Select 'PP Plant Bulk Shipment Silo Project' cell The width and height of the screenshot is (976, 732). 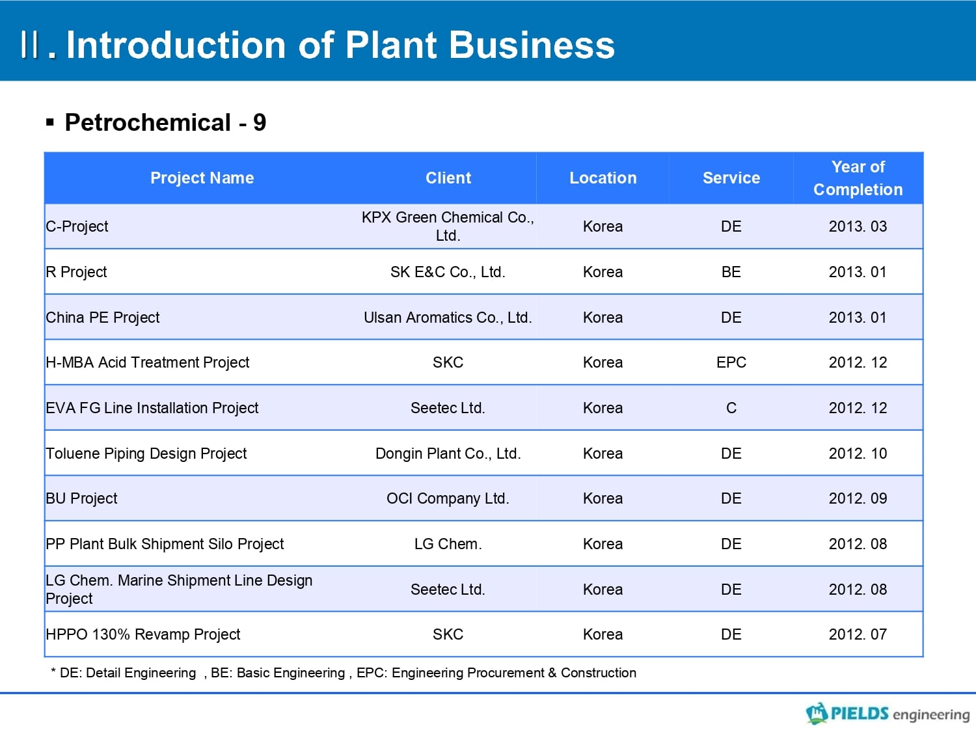click(x=202, y=544)
